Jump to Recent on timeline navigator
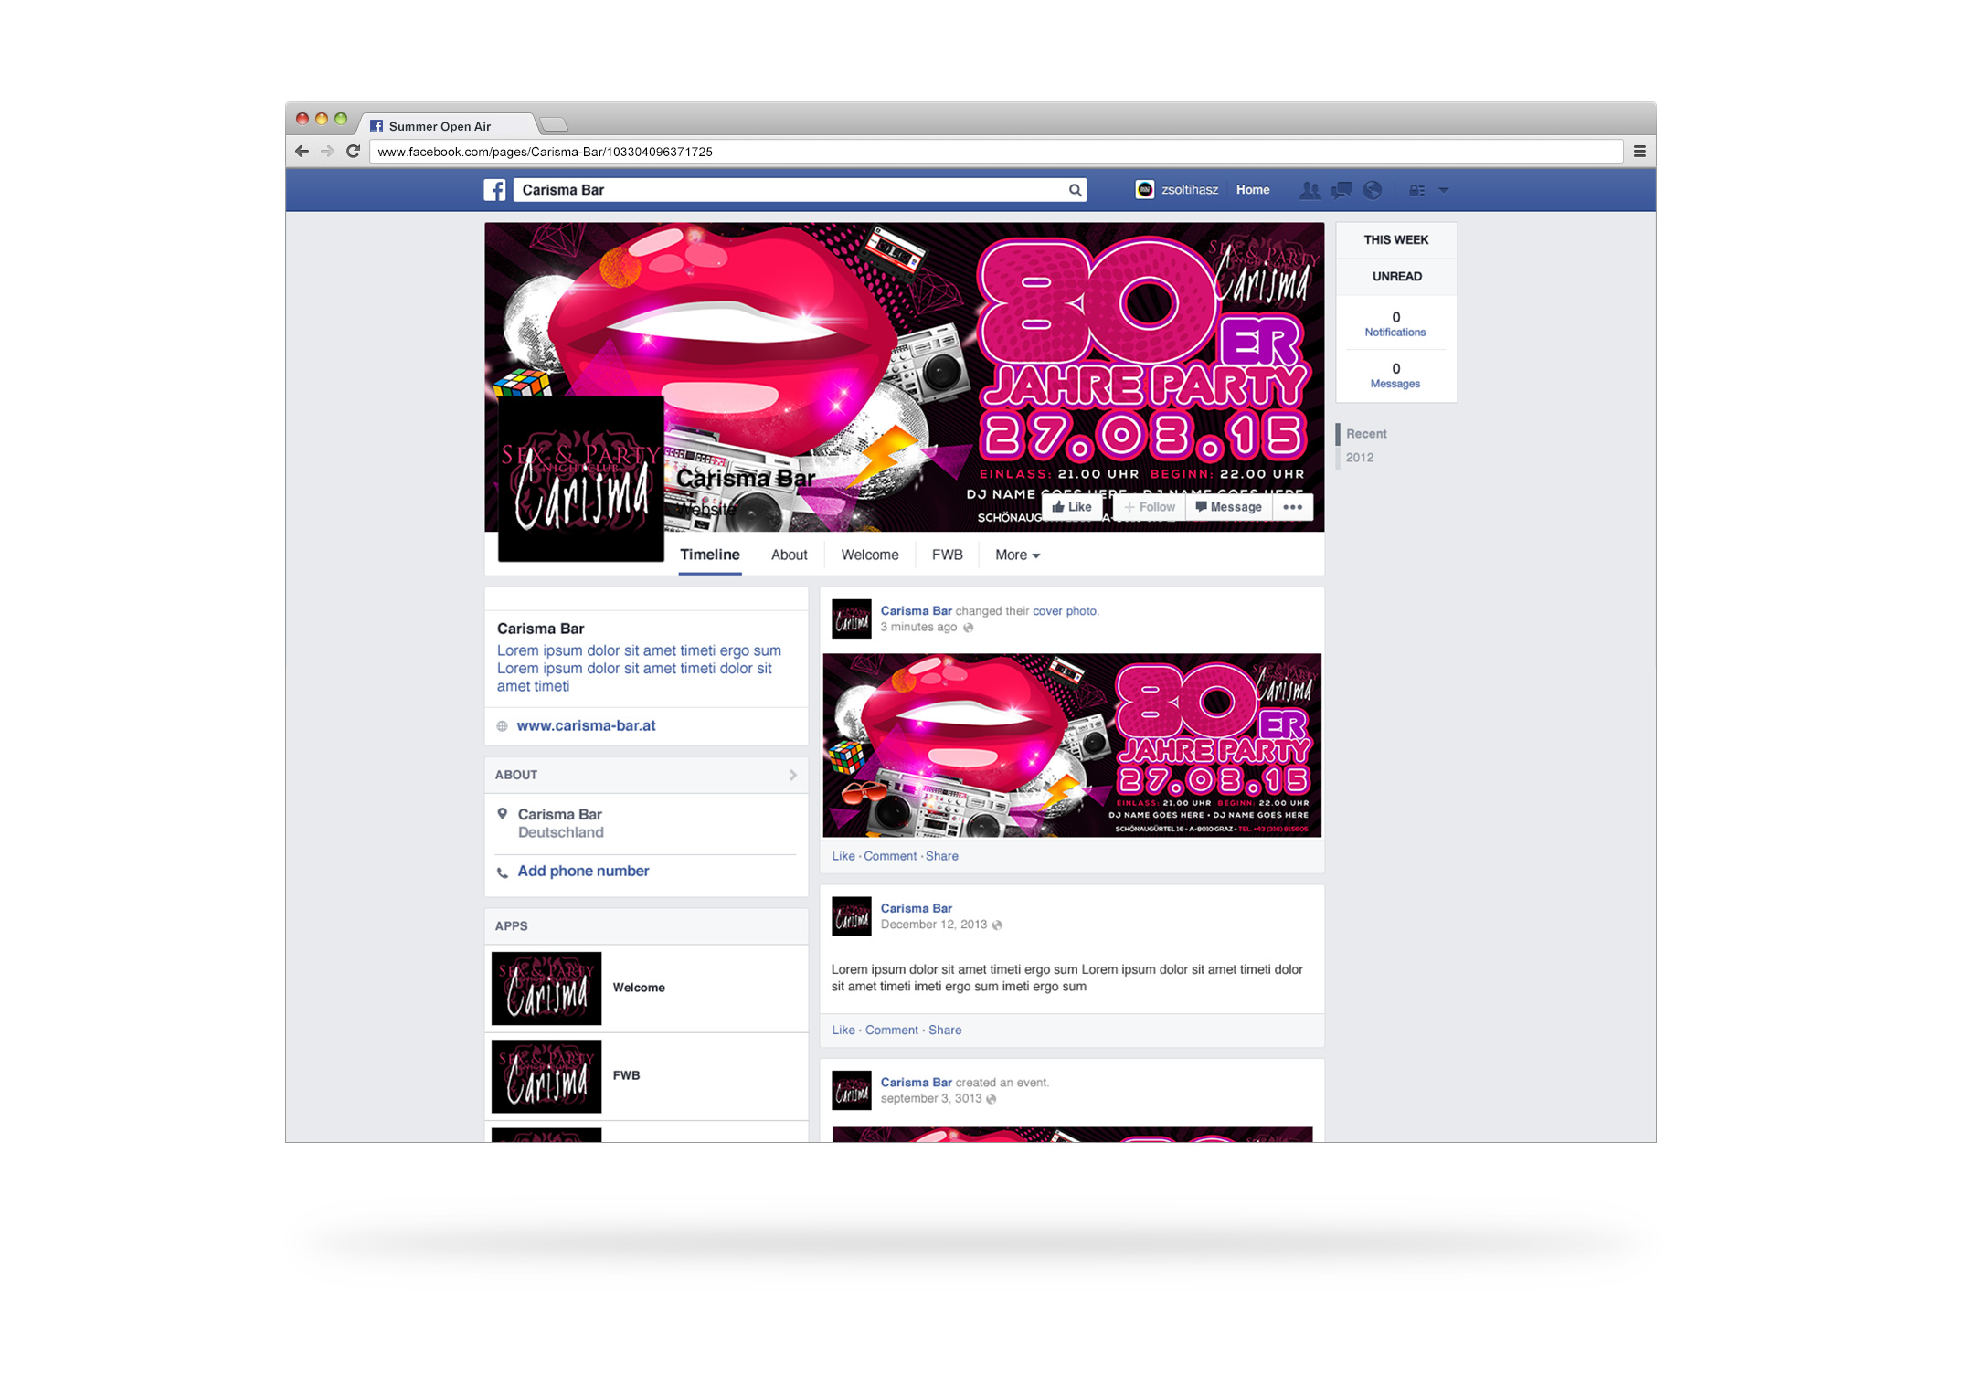The width and height of the screenshot is (1962, 1385). click(1366, 434)
